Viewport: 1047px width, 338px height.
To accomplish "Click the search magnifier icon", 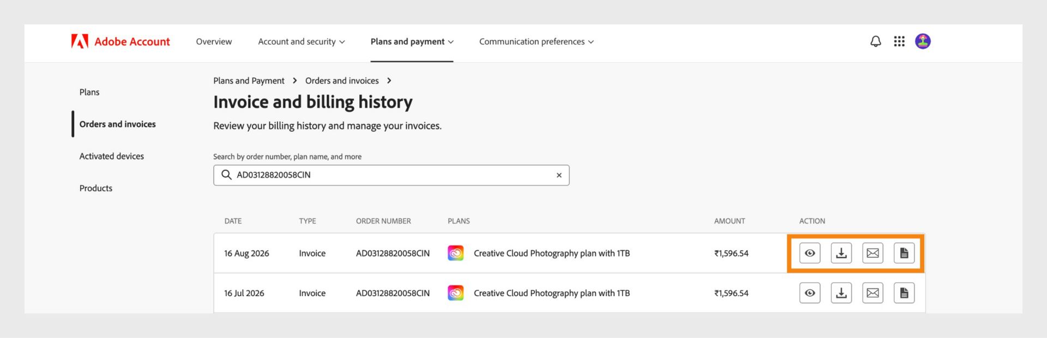I will 226,175.
